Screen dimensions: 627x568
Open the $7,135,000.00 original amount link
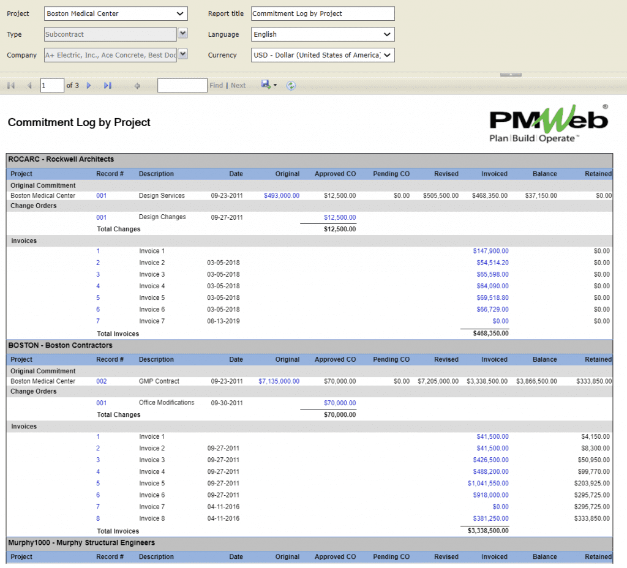point(279,381)
